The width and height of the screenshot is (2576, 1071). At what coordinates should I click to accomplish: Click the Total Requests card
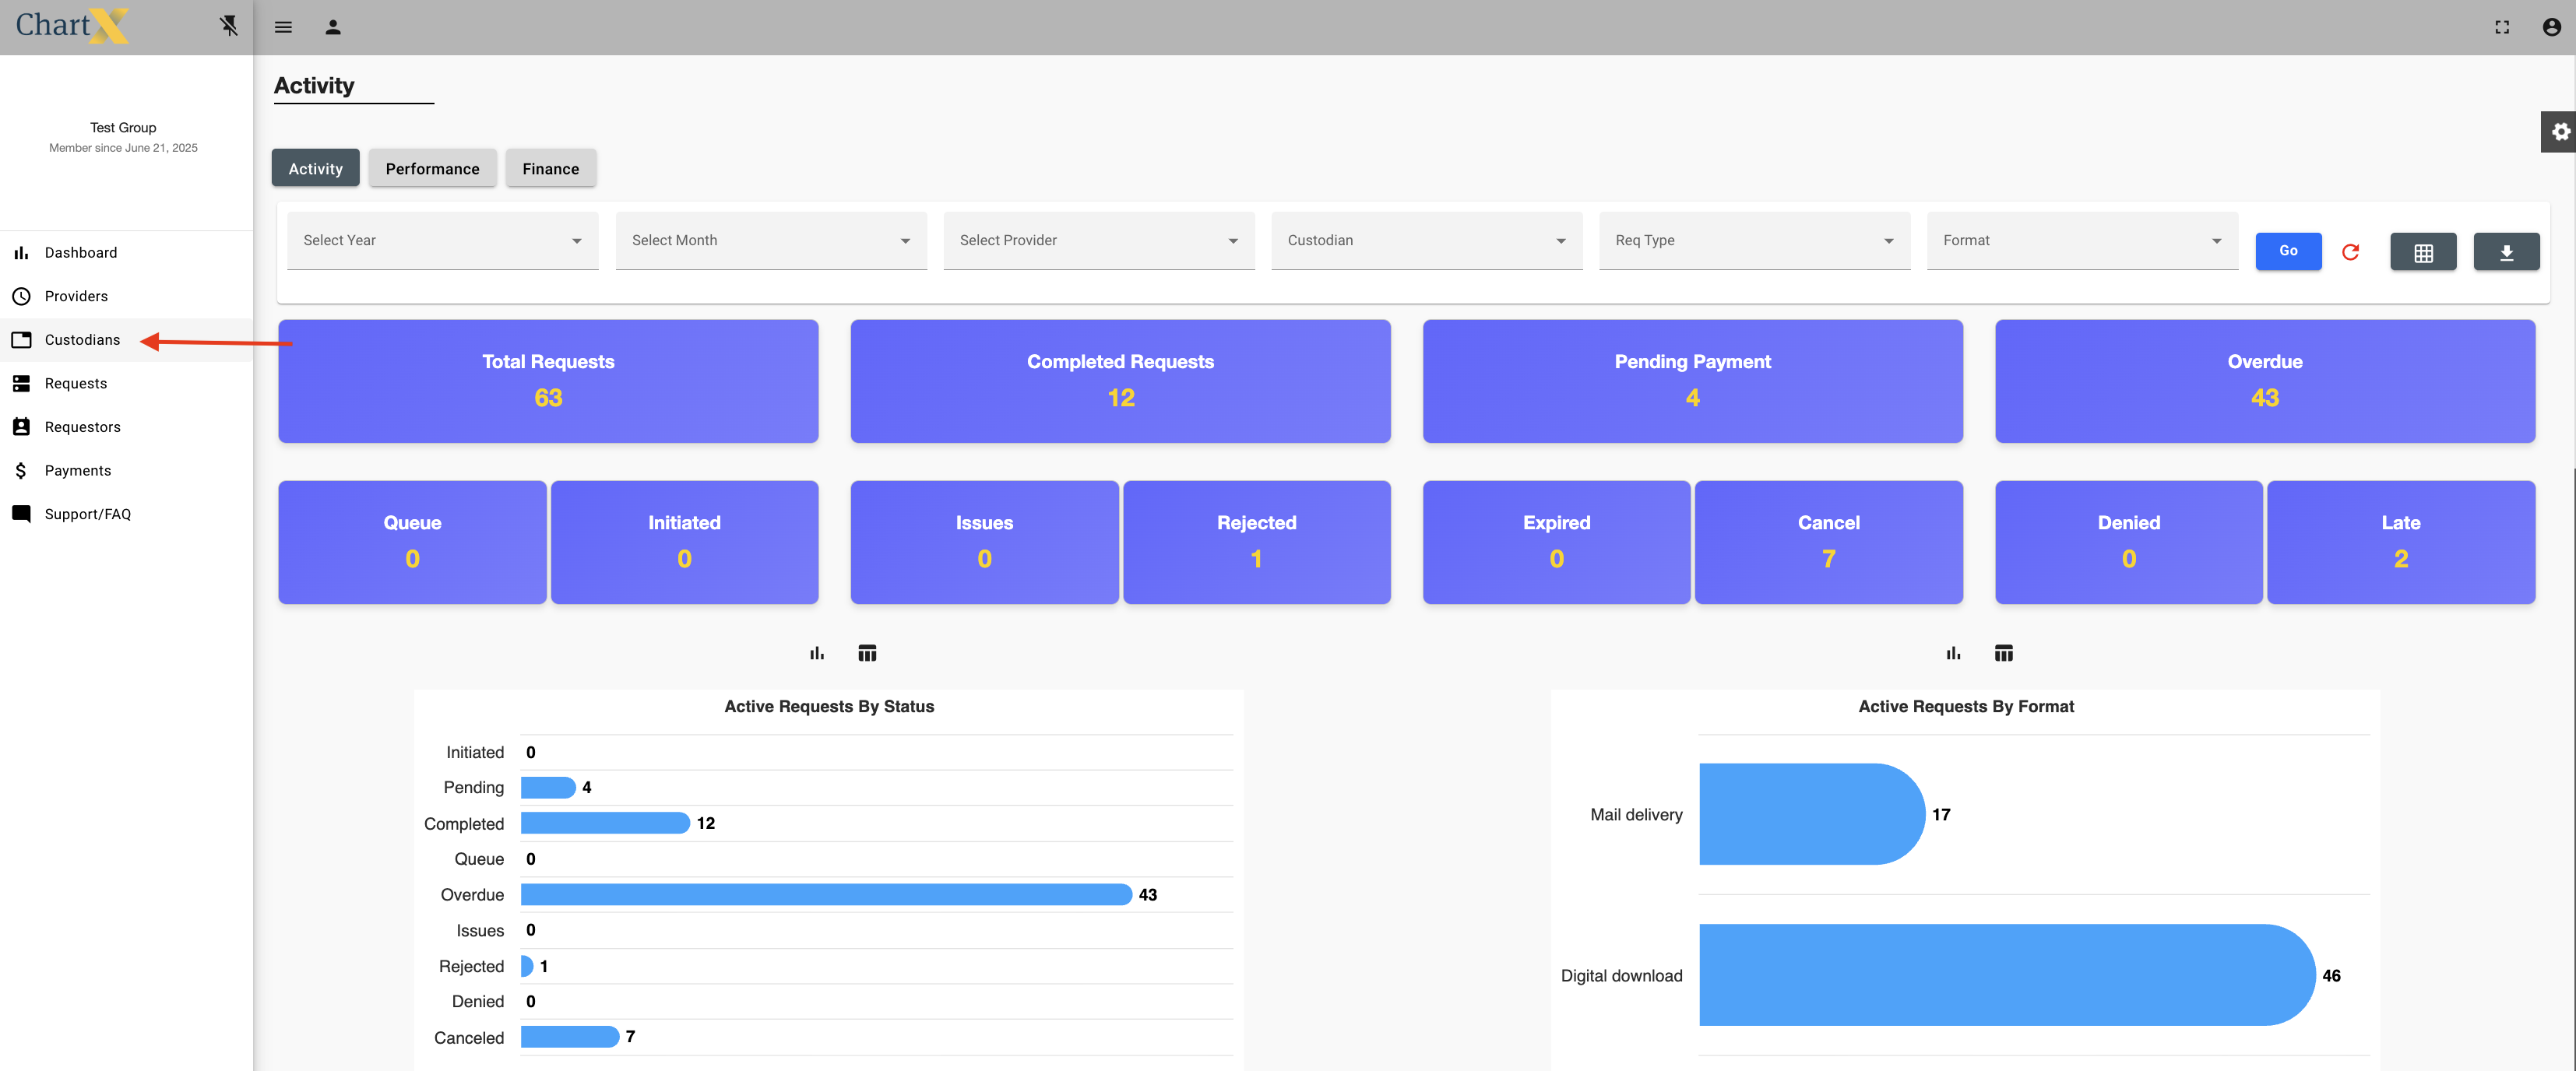548,381
